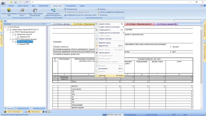Viewport: 206px width, 116px height.
Task: Open Список стандартных переменных
Action: pos(111,12)
